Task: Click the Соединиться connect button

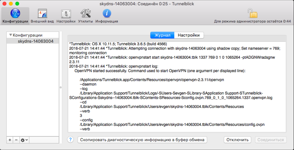Action: [271, 140]
